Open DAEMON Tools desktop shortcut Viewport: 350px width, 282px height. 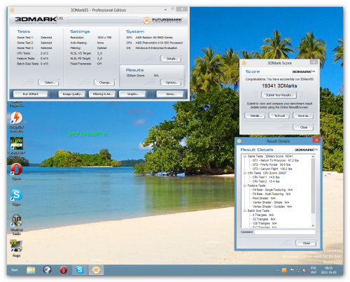tap(16, 122)
